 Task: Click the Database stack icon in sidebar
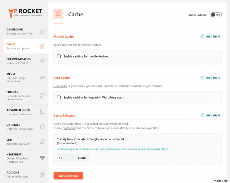(43, 127)
